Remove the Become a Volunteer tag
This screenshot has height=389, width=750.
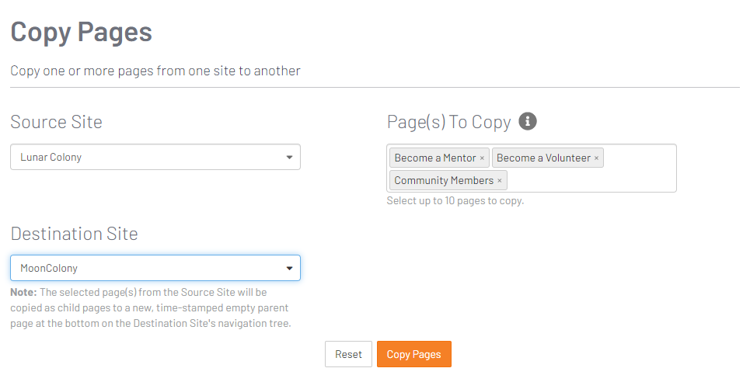tap(596, 158)
